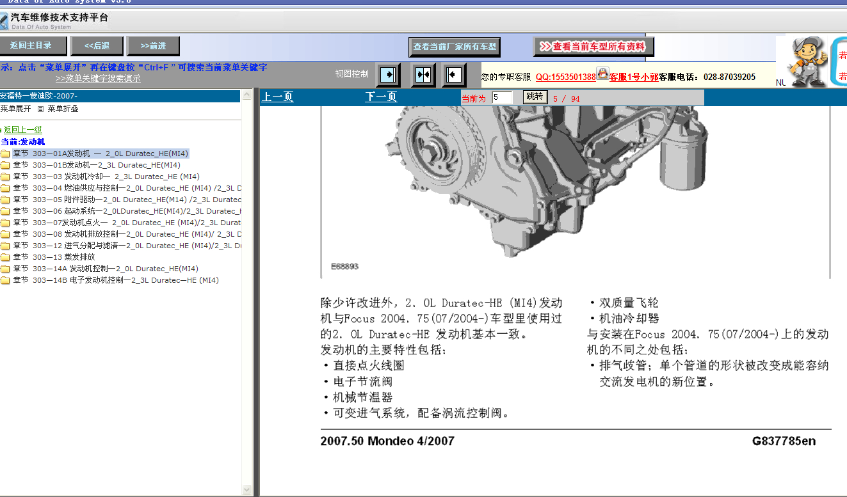Open chapter 303—03 发动机冷却
Viewport: 847px width, 497px height.
click(106, 177)
